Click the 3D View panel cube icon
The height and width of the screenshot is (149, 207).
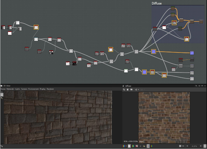click(x=2, y=86)
